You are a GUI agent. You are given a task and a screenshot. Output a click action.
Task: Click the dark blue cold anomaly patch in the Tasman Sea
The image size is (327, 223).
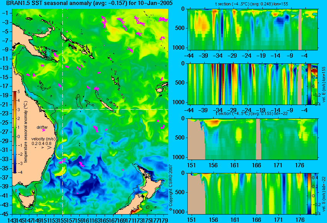90,185
